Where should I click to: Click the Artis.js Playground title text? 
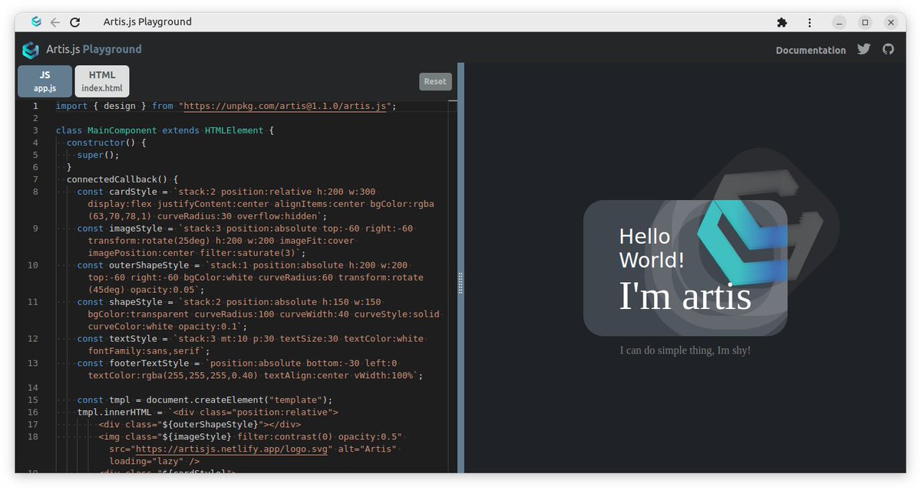tap(94, 49)
